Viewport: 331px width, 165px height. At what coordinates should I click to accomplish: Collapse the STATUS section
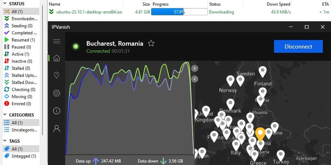pyautogui.click(x=5, y=4)
